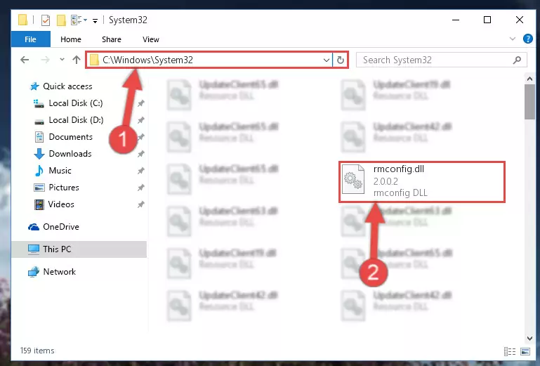The width and height of the screenshot is (540, 366).
Task: Click pin icon beside Music
Action: (x=141, y=171)
